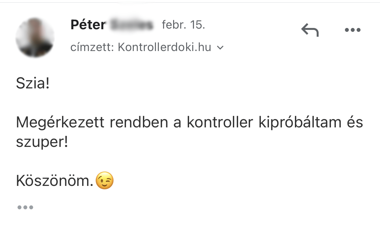The image size is (380, 234).
Task: Click the word Megérkezett in the message
Action: click(60, 123)
